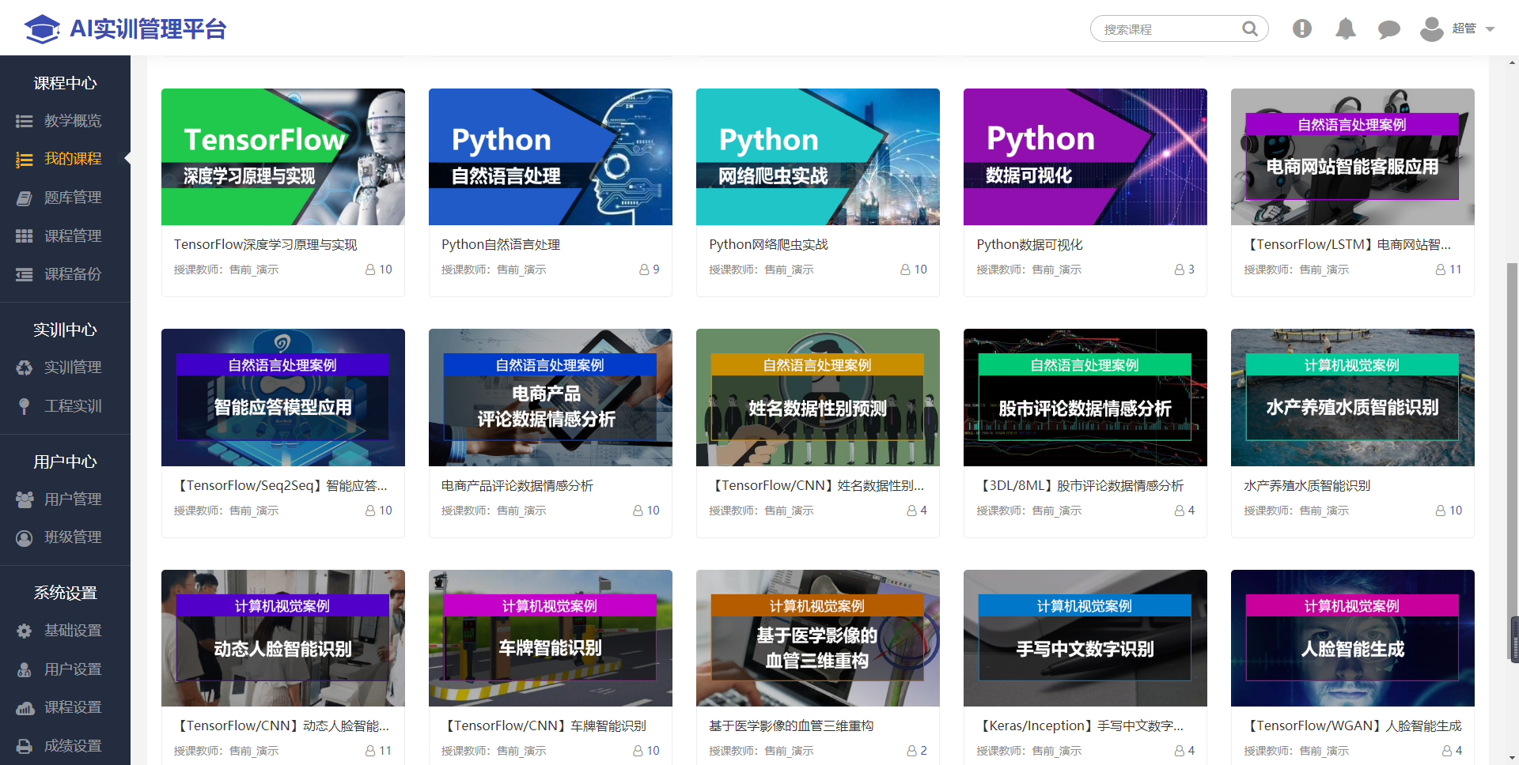Click the 我的课程 sidebar icon
The width and height of the screenshot is (1519, 765).
point(25,160)
